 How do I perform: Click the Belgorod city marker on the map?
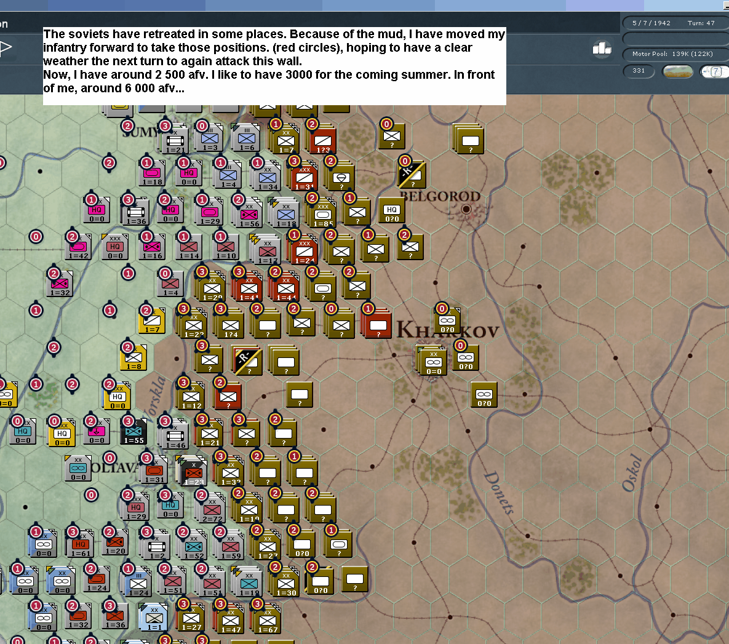coord(466,209)
